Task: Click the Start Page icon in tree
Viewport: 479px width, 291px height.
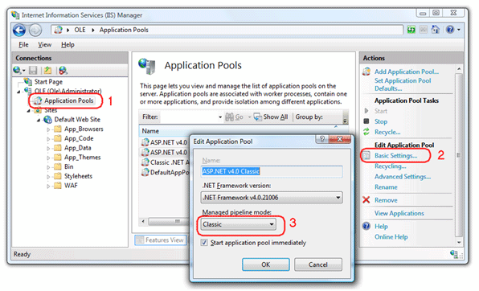Action: pyautogui.click(x=28, y=81)
